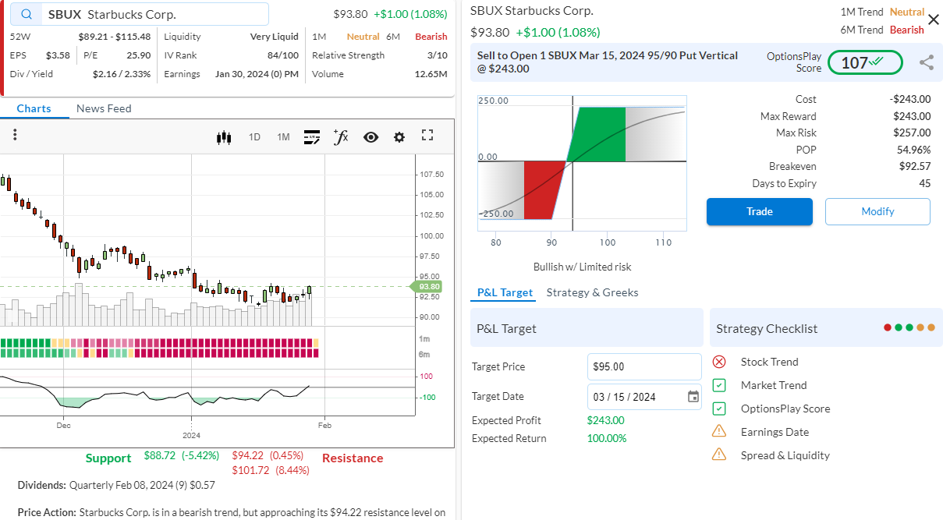Click the Expected Profit $243.00 value

(606, 420)
